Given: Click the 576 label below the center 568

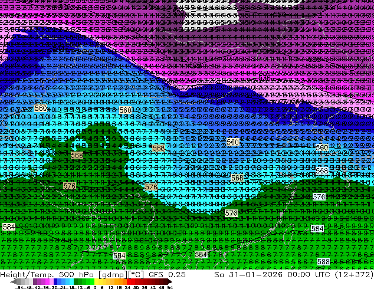Looking at the screenshot, I should tap(151, 187).
